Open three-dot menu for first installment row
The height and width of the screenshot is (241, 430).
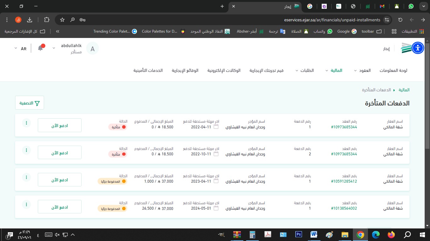pyautogui.click(x=26, y=123)
